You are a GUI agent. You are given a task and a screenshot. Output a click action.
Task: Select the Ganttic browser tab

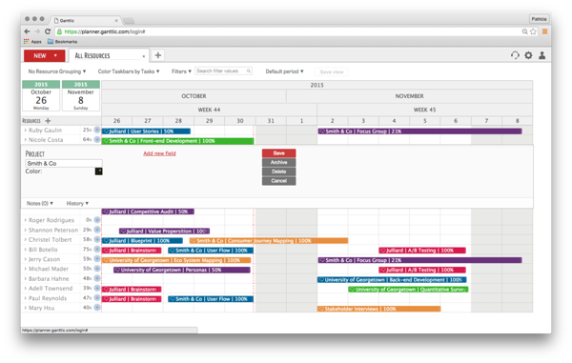click(86, 20)
